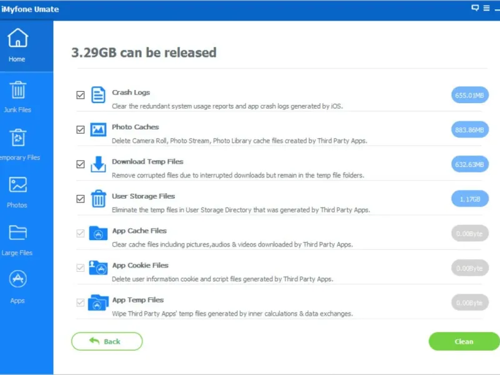Switch to the Large Files tab label
The height and width of the screenshot is (375, 500).
(17, 253)
